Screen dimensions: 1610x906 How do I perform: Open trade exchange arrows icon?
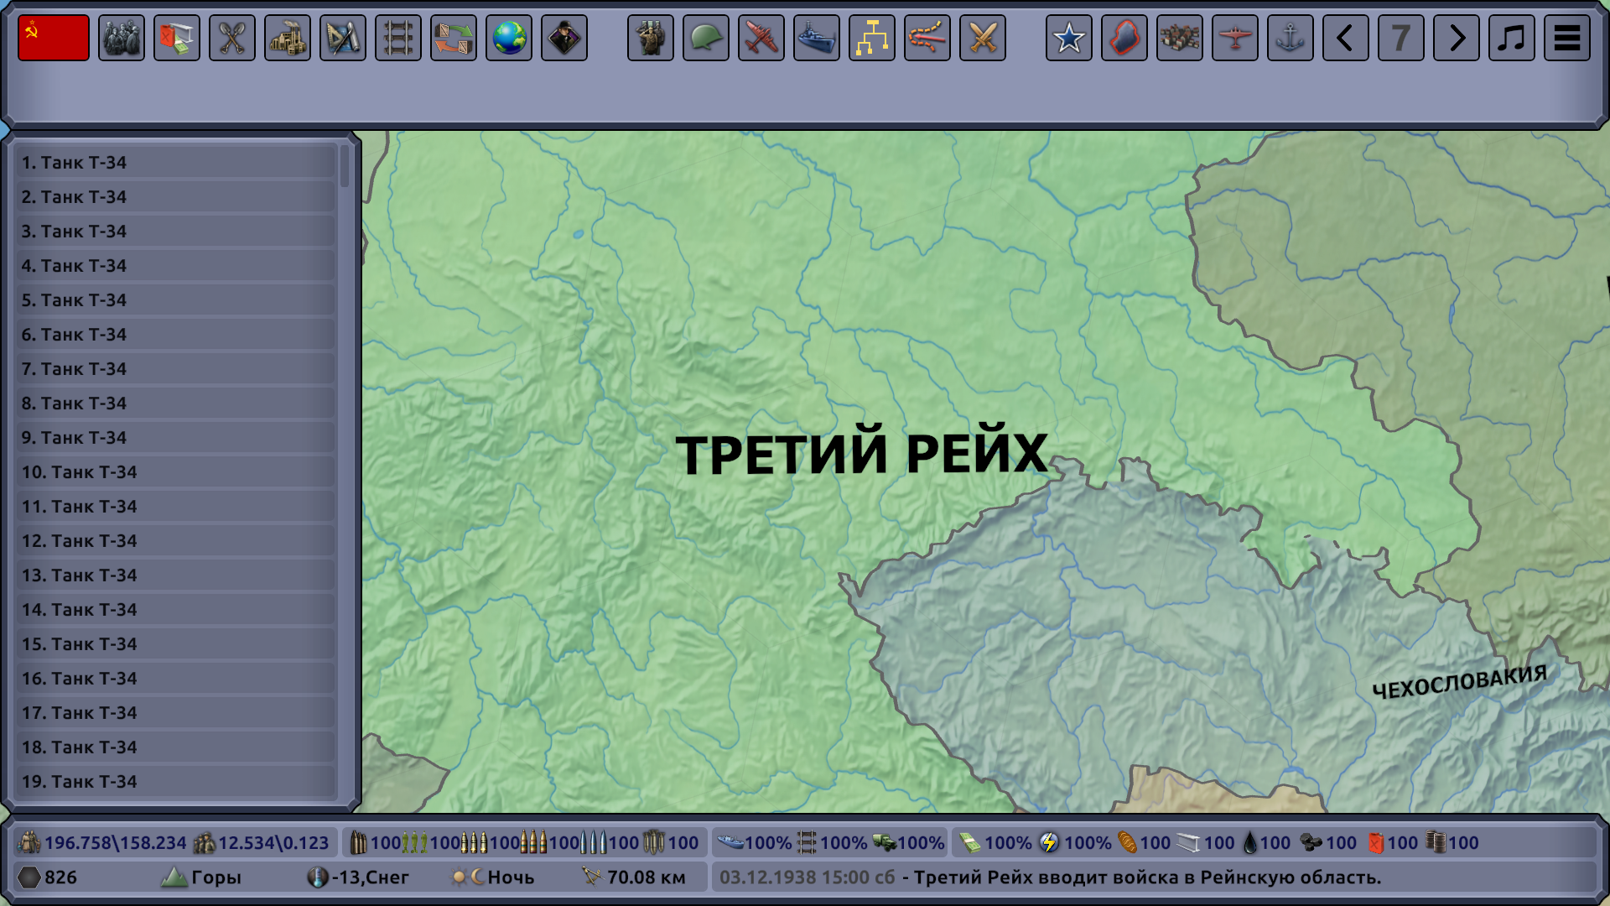click(454, 38)
